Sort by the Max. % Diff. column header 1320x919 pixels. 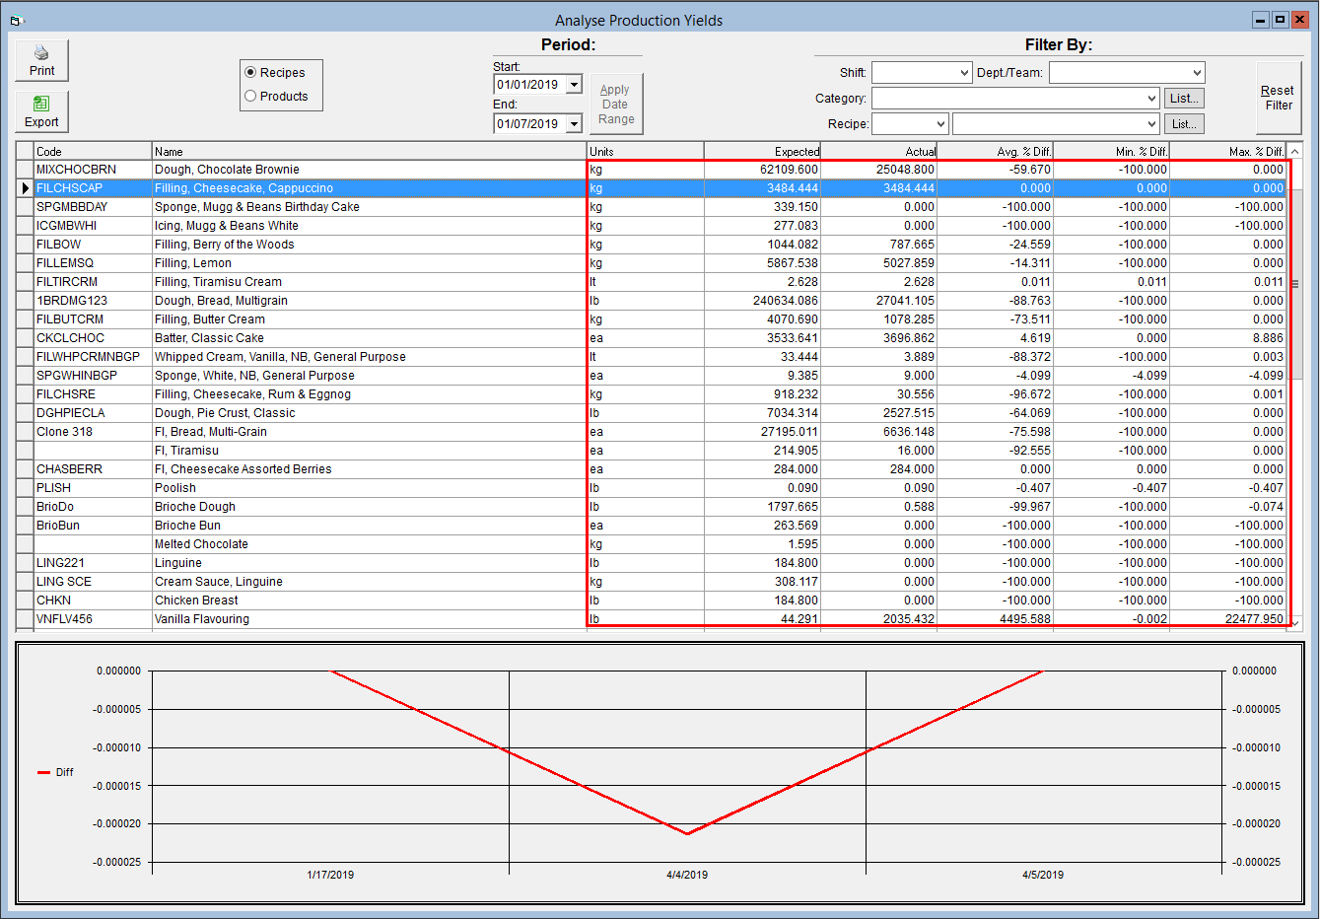(x=1227, y=151)
